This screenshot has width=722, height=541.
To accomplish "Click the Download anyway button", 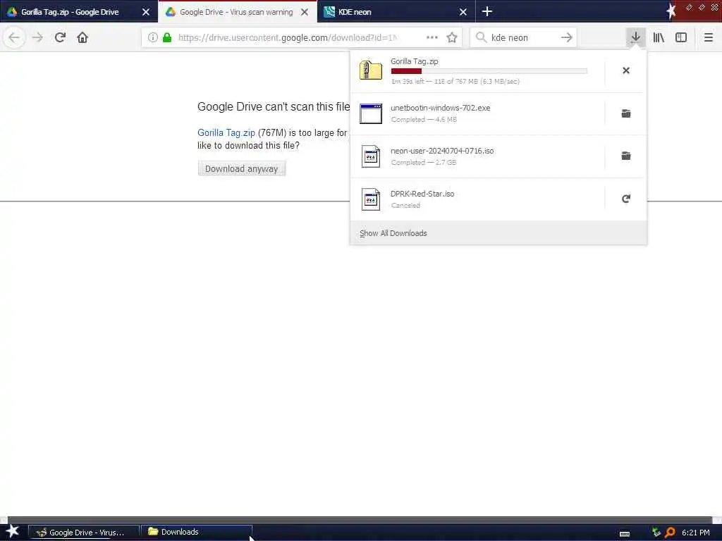I will click(x=241, y=168).
